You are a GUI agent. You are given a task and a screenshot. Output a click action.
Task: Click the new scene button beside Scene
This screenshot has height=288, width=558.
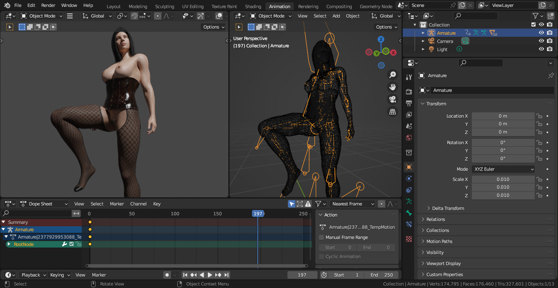coord(462,5)
